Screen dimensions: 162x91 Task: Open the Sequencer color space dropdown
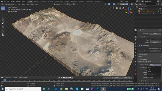[155, 78]
